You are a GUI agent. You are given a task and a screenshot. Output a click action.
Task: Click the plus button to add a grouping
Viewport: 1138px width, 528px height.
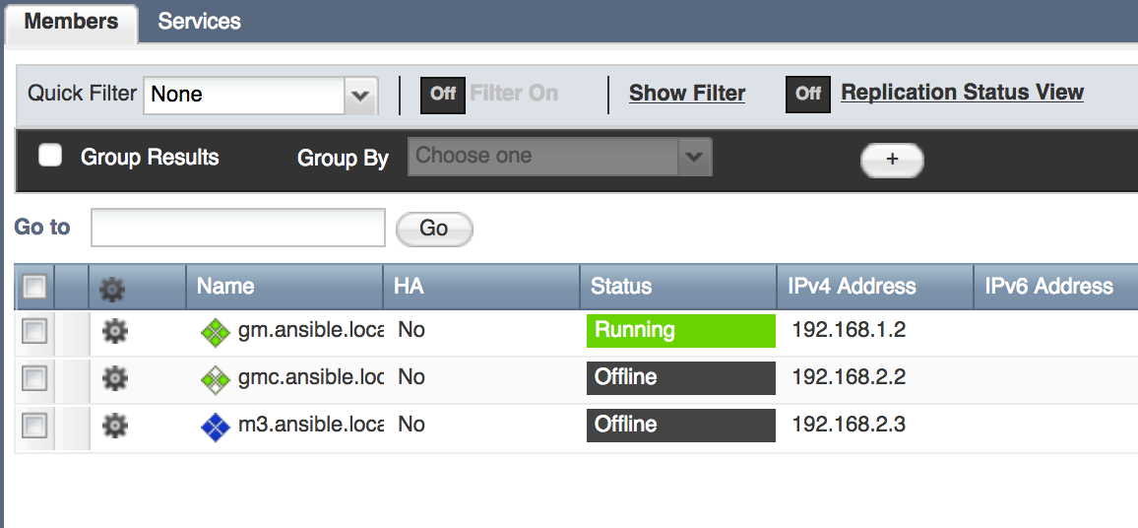pyautogui.click(x=892, y=160)
